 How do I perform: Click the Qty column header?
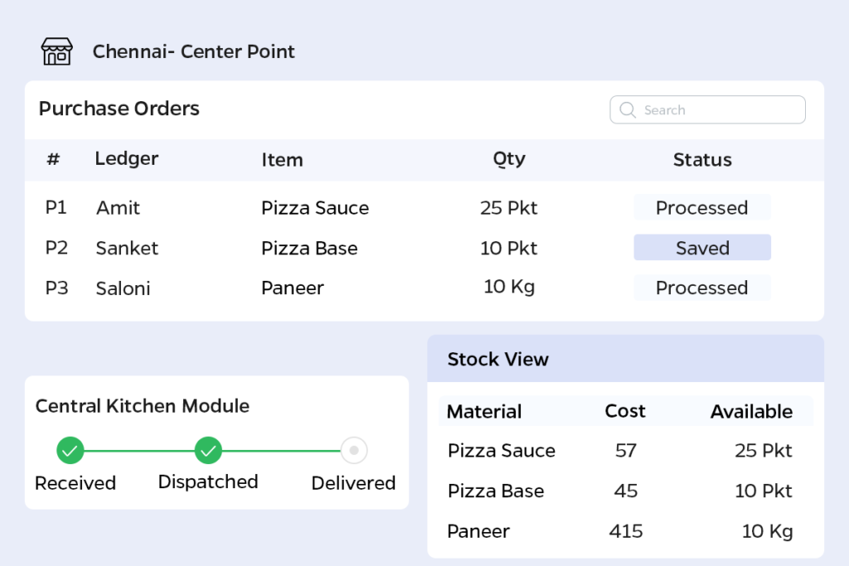click(508, 159)
